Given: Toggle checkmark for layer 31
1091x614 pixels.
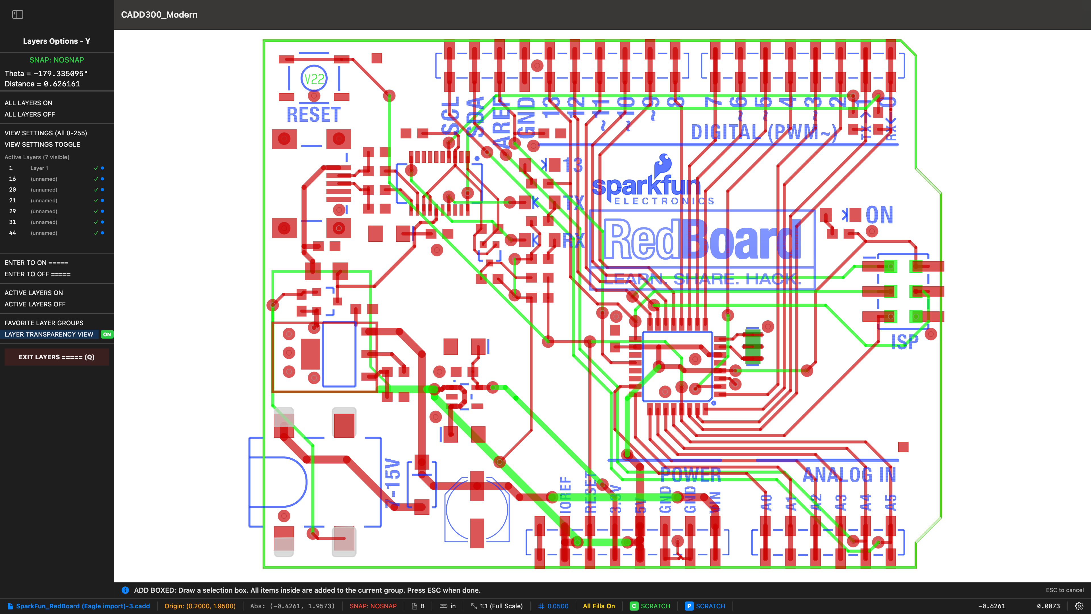Looking at the screenshot, I should point(96,222).
